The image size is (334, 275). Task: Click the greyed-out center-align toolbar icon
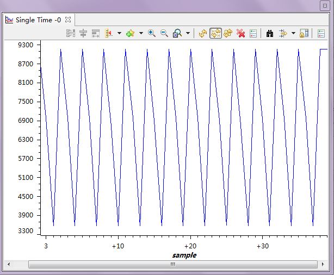[83, 33]
